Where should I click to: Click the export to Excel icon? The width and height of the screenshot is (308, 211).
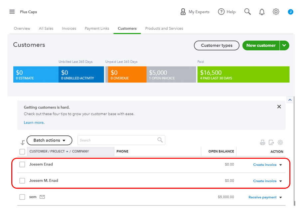271,142
